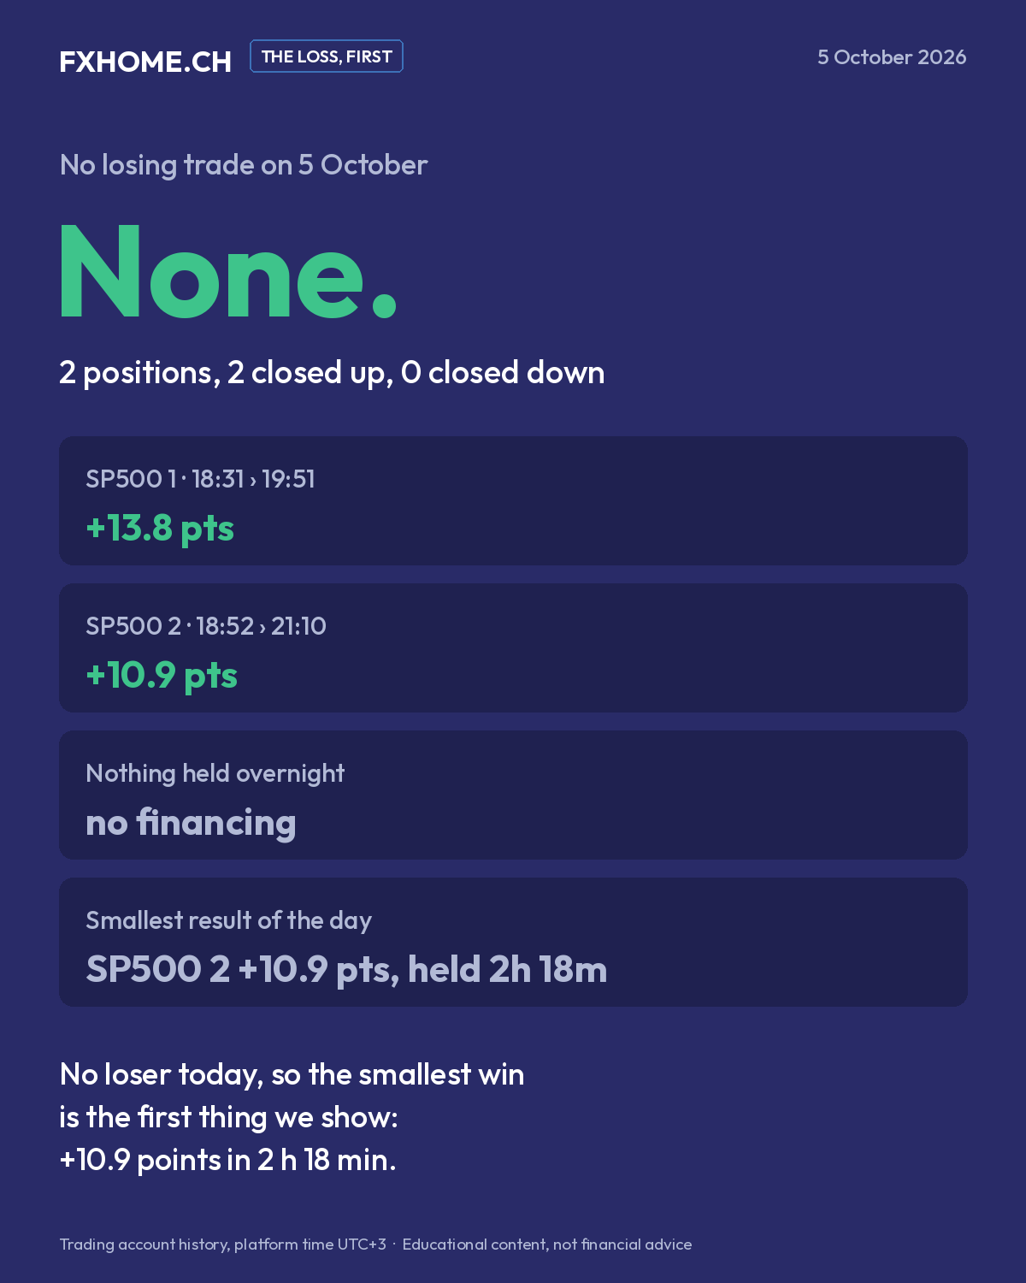Click the 5 October 2026 date
Image resolution: width=1026 pixels, height=1283 pixels.
coord(892,57)
